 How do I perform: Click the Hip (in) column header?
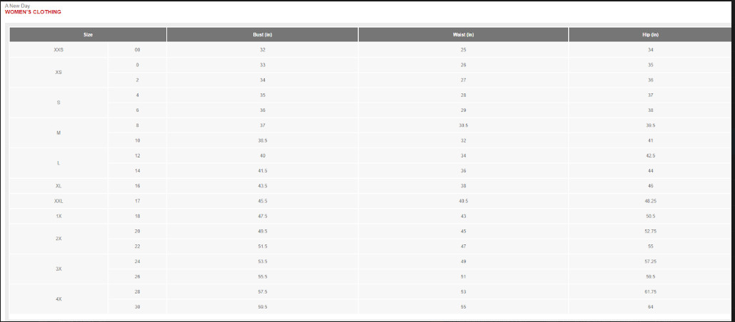point(650,35)
